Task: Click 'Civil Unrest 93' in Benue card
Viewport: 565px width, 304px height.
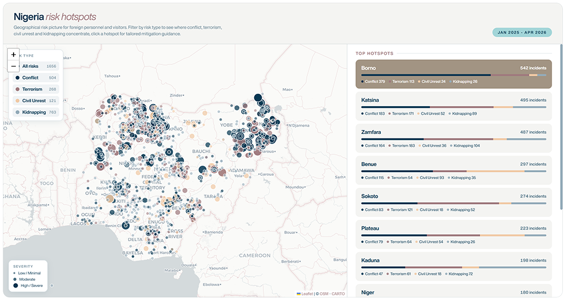Action: tap(430, 177)
